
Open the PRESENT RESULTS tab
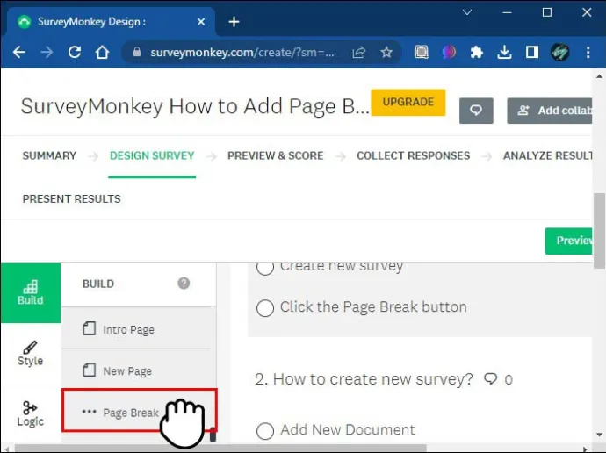[71, 199]
